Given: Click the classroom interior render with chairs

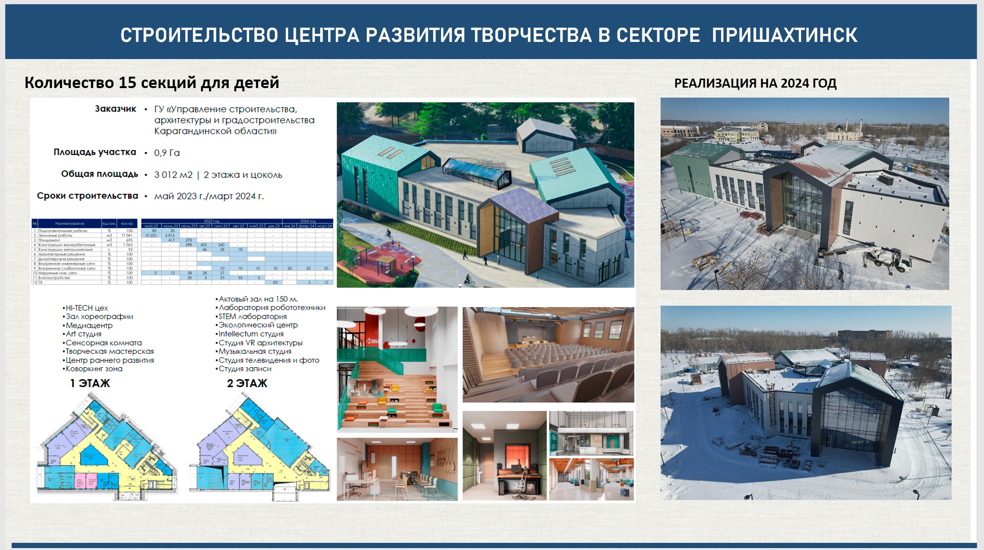Looking at the screenshot, I should click(397, 469).
